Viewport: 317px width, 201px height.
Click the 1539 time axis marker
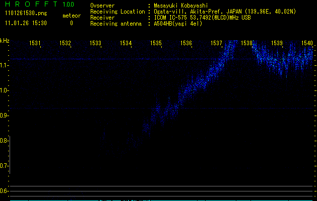point(277,43)
